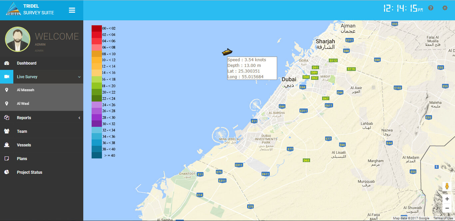The height and width of the screenshot is (221, 455).
Task: Click the Tridel logo
Action: pos(13,9)
